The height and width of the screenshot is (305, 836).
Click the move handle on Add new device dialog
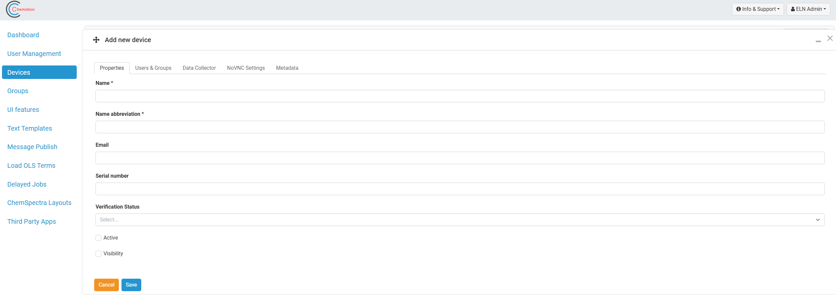(x=96, y=39)
